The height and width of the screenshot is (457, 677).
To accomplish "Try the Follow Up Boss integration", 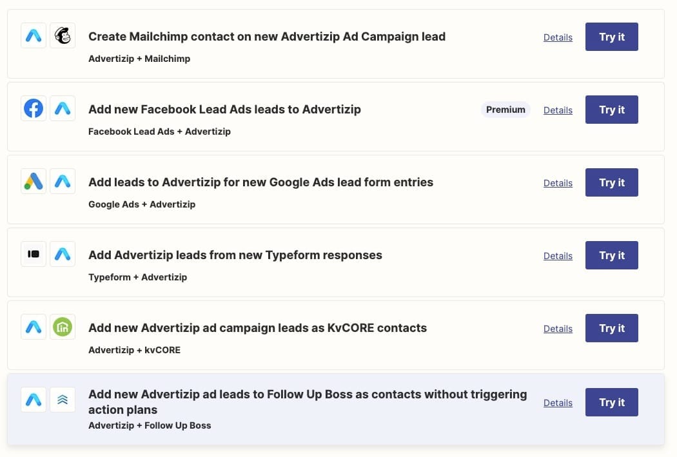I will [x=611, y=402].
